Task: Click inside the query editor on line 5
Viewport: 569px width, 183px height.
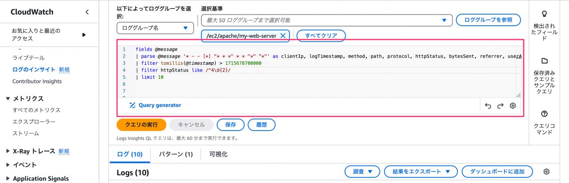Action: point(328,77)
